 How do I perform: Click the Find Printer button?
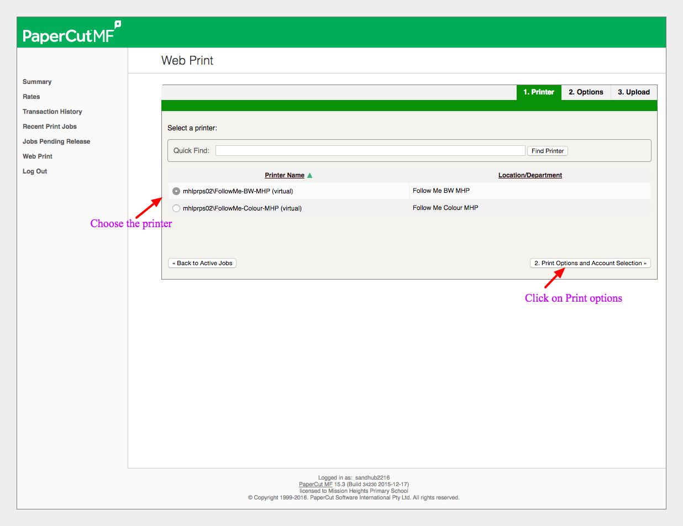click(x=548, y=151)
